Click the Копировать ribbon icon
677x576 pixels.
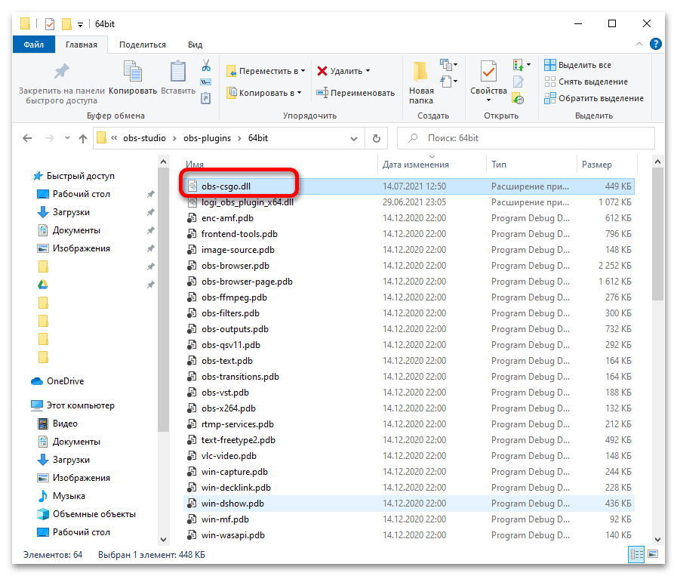pos(133,72)
